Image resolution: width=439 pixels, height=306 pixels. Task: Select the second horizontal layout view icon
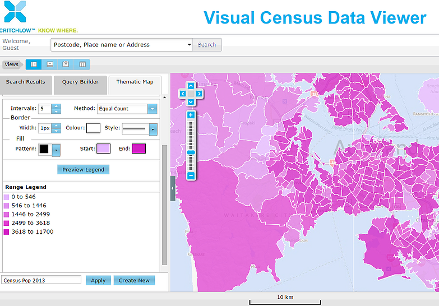[50, 64]
